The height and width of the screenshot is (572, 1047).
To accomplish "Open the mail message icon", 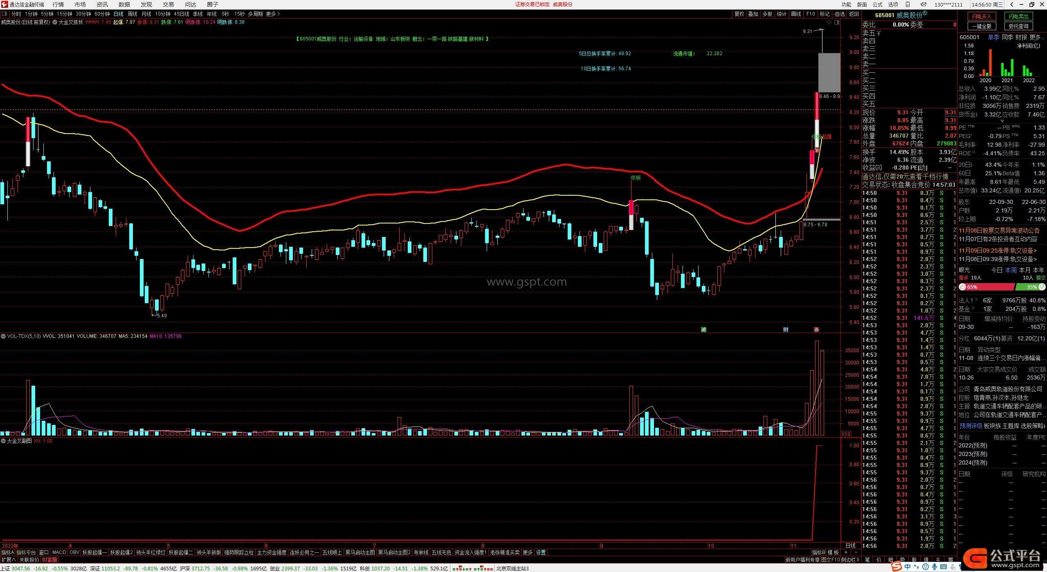I will pos(923,4).
